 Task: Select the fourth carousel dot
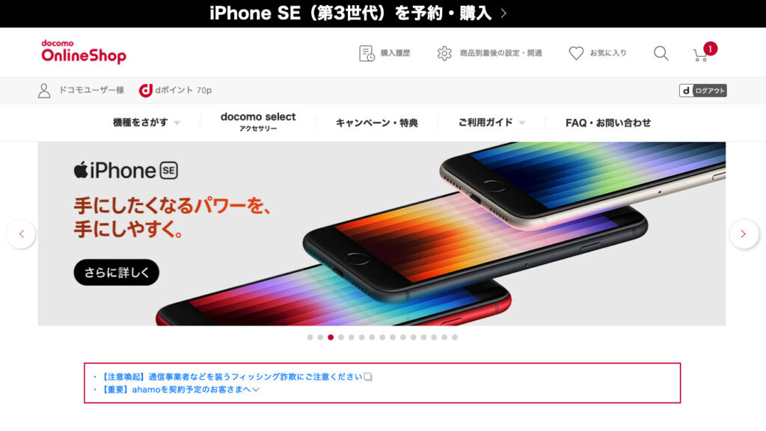pos(341,337)
